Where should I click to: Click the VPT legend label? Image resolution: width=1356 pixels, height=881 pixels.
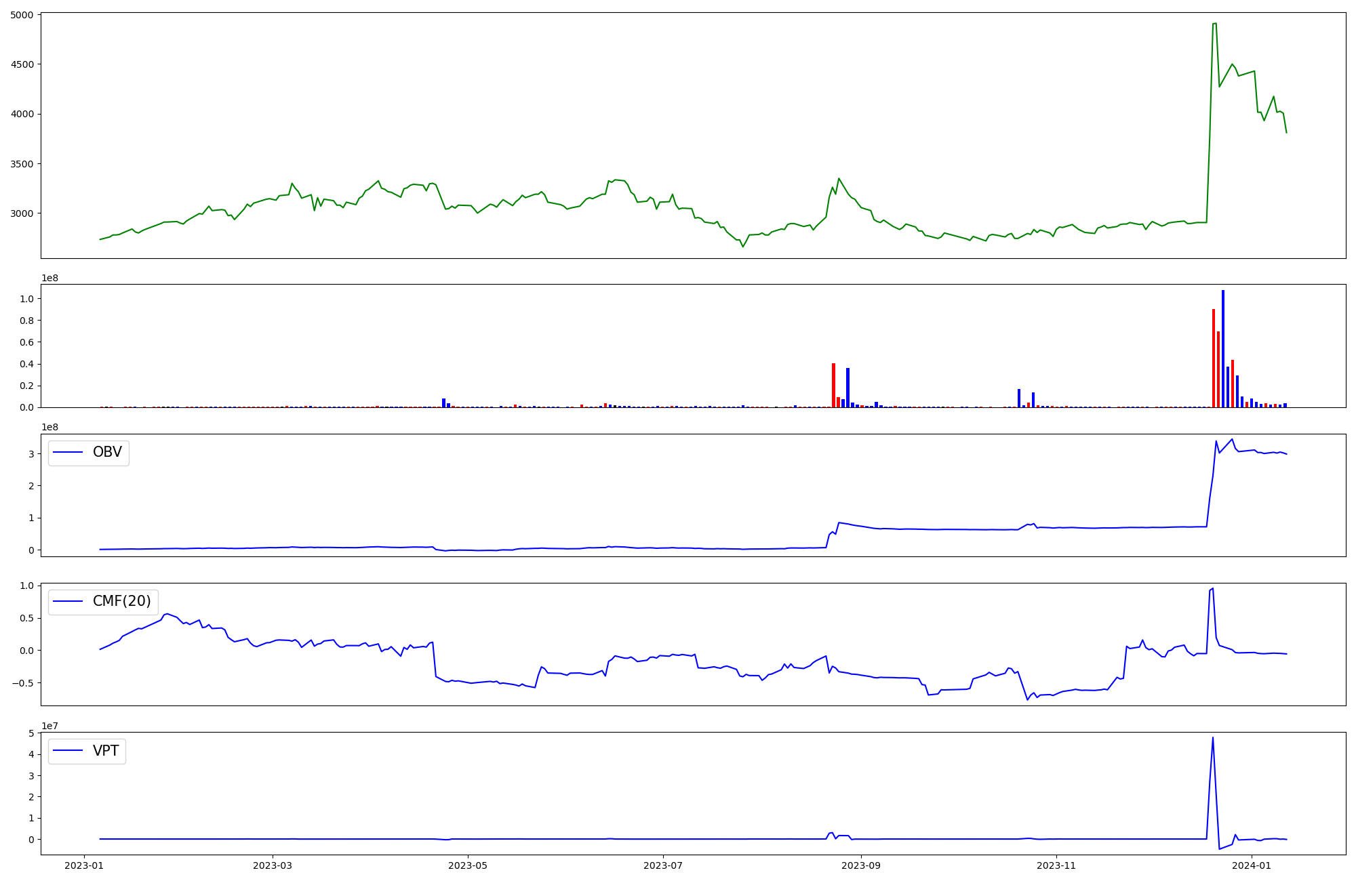click(106, 751)
